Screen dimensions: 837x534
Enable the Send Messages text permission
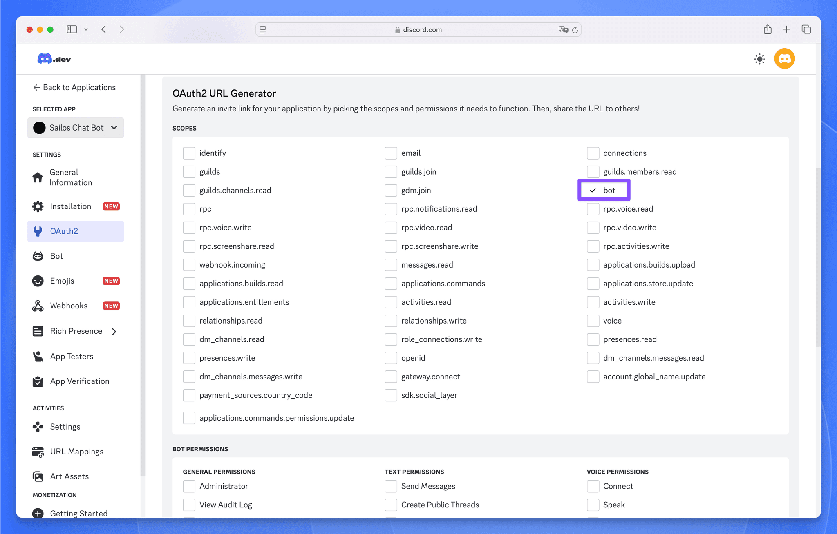(x=391, y=486)
